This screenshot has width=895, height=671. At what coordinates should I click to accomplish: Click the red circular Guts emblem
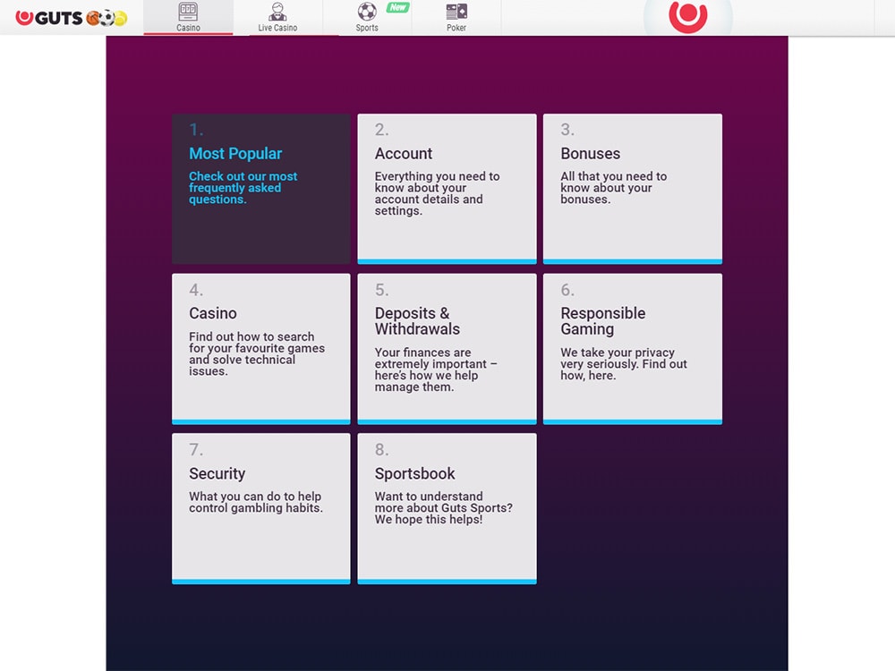coord(687,16)
